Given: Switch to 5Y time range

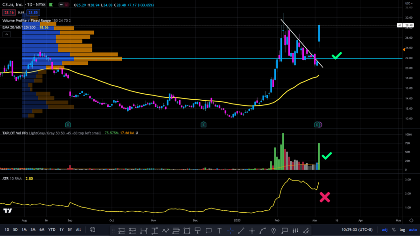Looking at the screenshot, I should point(70,229).
